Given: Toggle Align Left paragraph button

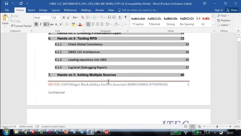Looking at the screenshot, I should point(88,24).
